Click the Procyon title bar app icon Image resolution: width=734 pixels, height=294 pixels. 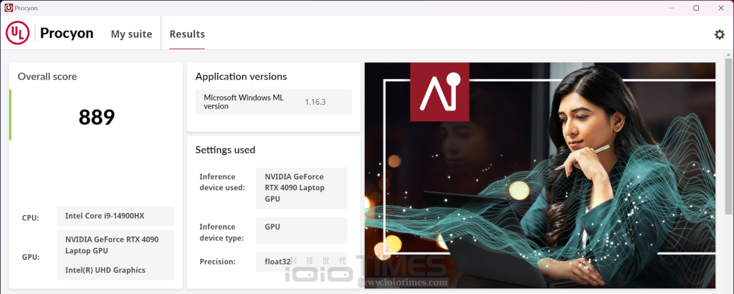(8, 8)
